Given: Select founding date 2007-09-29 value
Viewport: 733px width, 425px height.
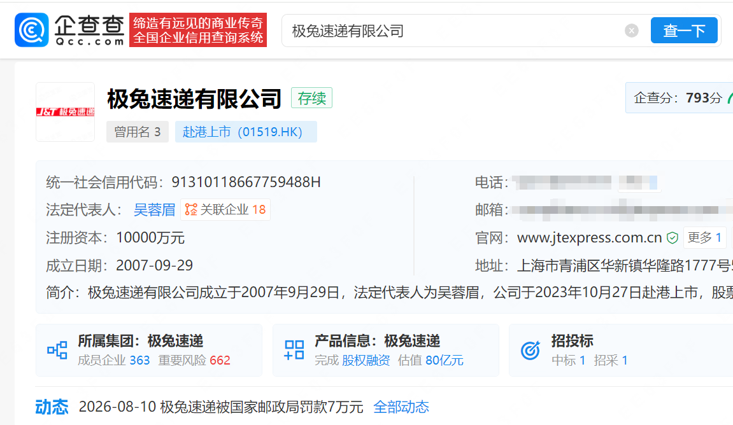Looking at the screenshot, I should 154,266.
